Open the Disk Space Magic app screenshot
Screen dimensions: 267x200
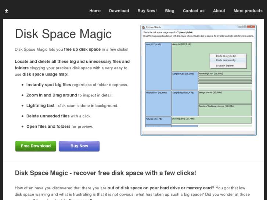198,80
